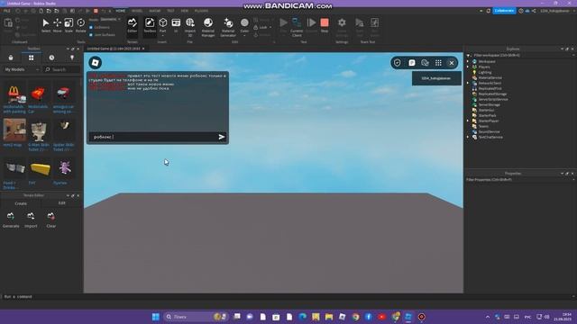Open the Mode Geometric dropdown
Screen dimensions: 577x324
click(110, 19)
